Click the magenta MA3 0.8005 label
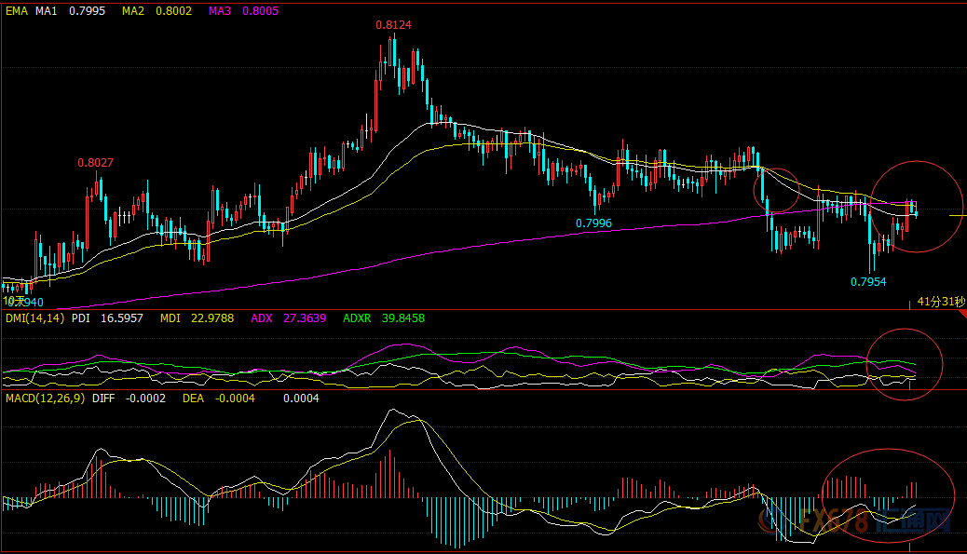 (x=246, y=11)
